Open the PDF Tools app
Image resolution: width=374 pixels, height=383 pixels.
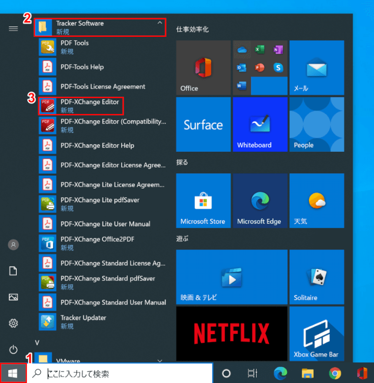coord(102,47)
